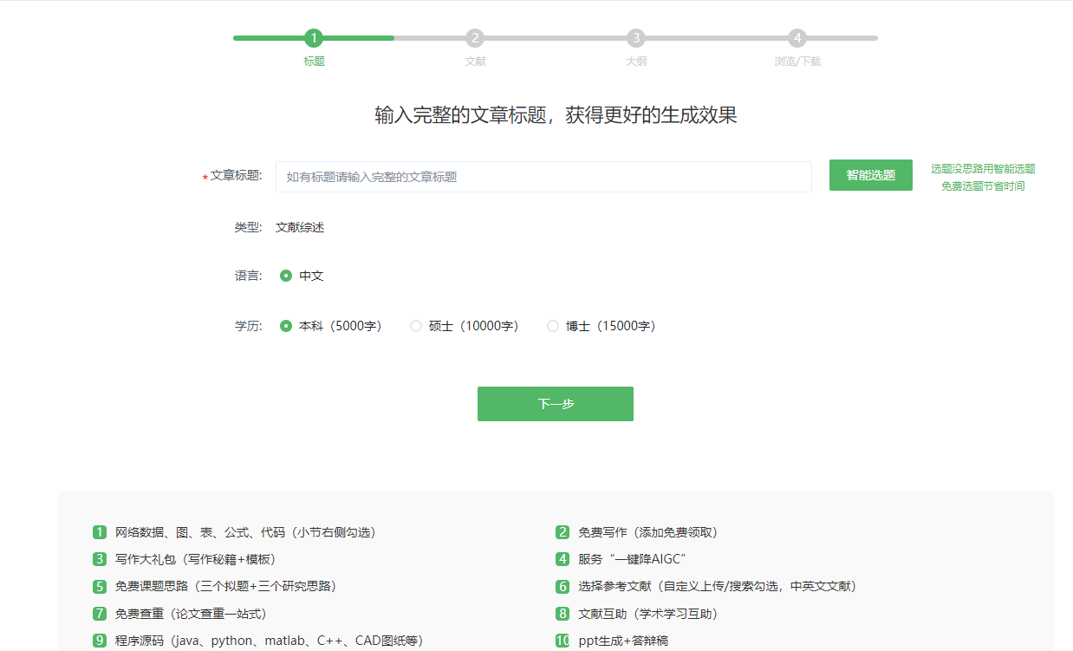Click the 下一步 button
This screenshot has height=651, width=1073.
[555, 403]
